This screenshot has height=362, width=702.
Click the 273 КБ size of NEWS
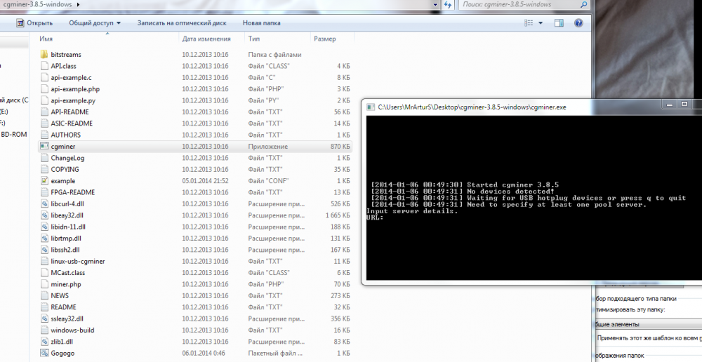point(340,296)
